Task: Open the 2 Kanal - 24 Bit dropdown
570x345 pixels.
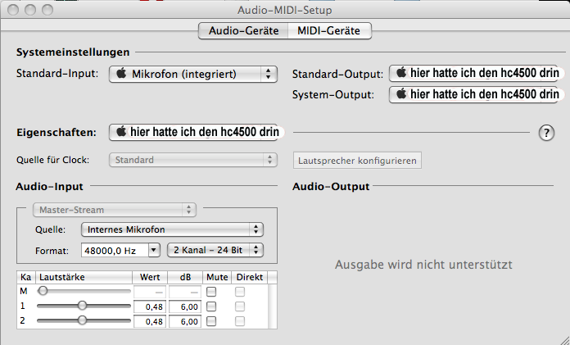Action: click(215, 249)
